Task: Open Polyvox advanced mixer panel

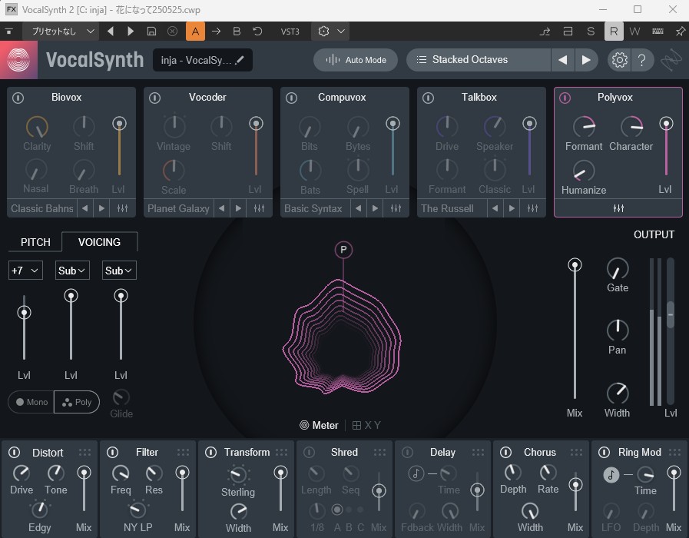Action: [x=618, y=208]
